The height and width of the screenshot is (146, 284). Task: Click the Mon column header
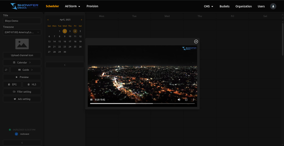point(102,16)
